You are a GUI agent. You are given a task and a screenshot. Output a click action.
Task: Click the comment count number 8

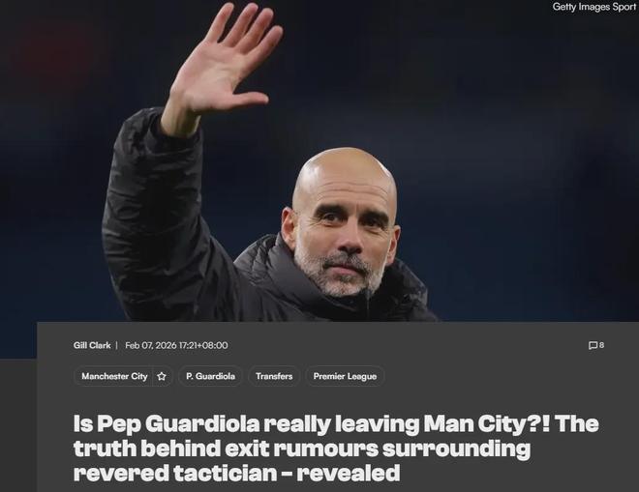click(601, 345)
